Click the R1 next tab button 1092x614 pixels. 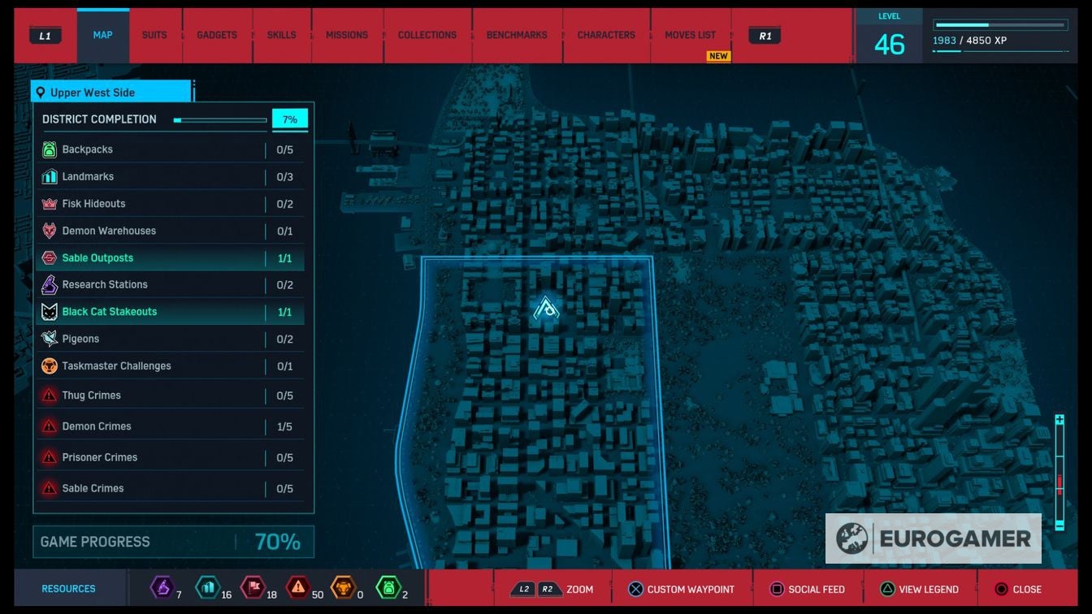point(765,36)
